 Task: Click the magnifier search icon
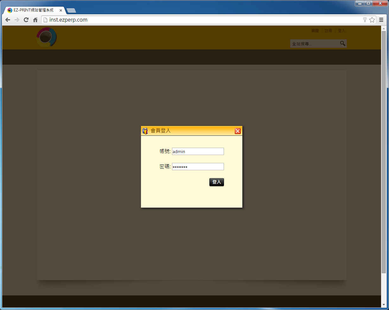[x=342, y=43]
